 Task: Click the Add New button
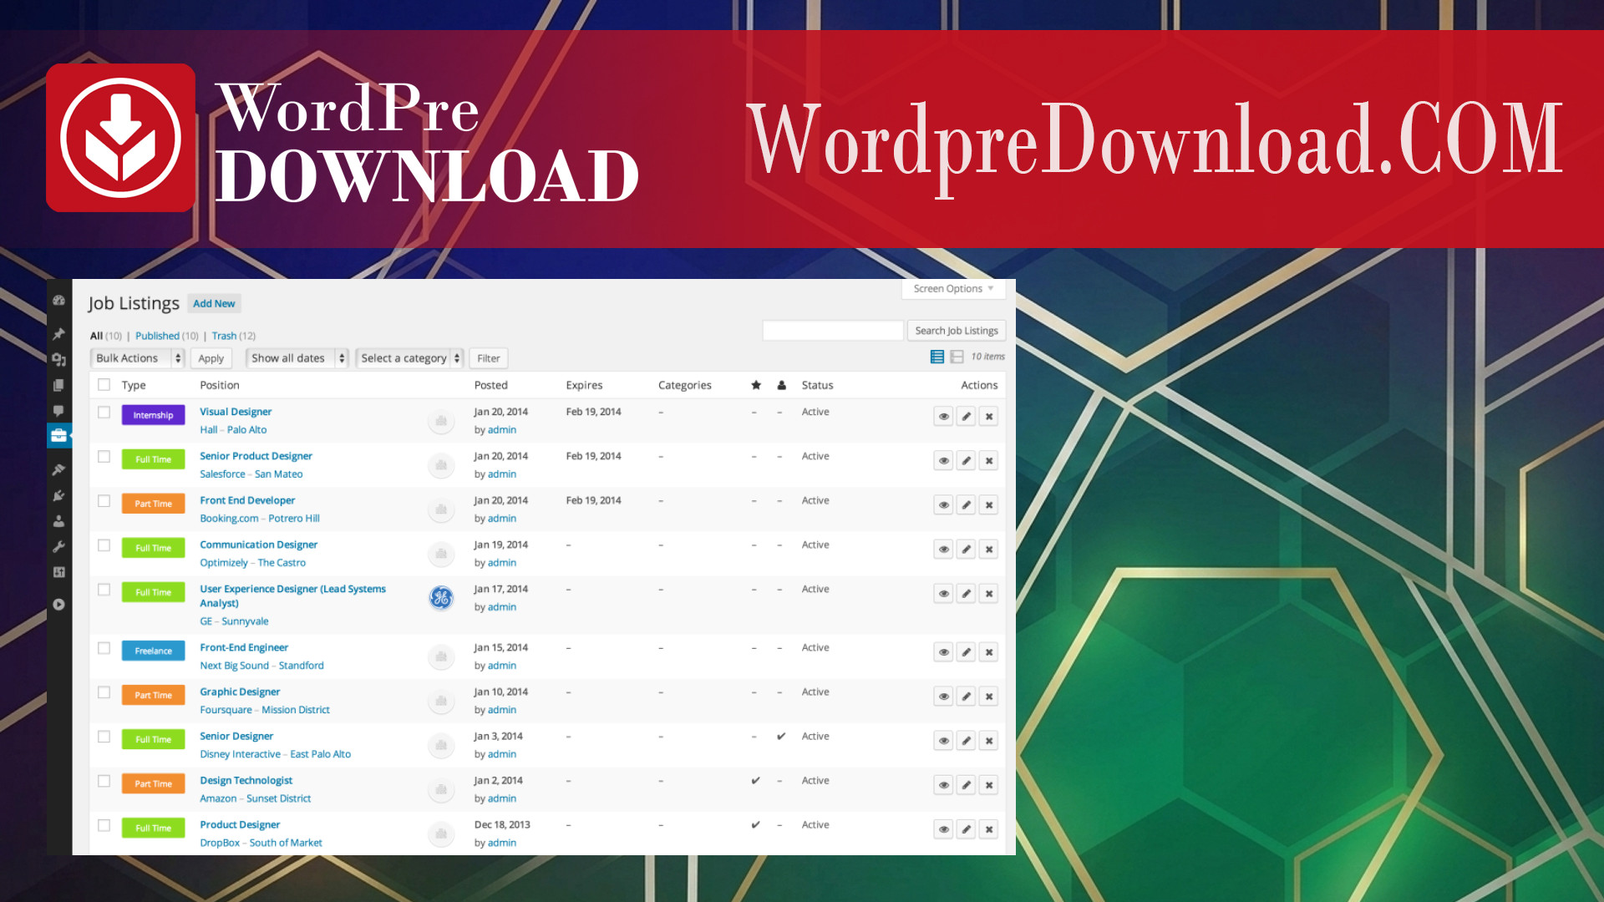click(214, 303)
